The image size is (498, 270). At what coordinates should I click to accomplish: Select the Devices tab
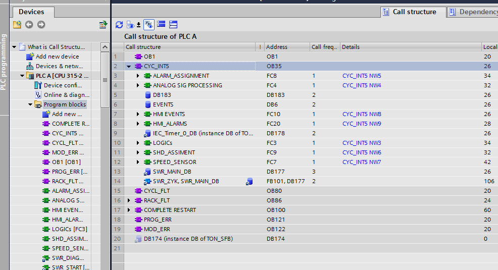click(x=31, y=12)
